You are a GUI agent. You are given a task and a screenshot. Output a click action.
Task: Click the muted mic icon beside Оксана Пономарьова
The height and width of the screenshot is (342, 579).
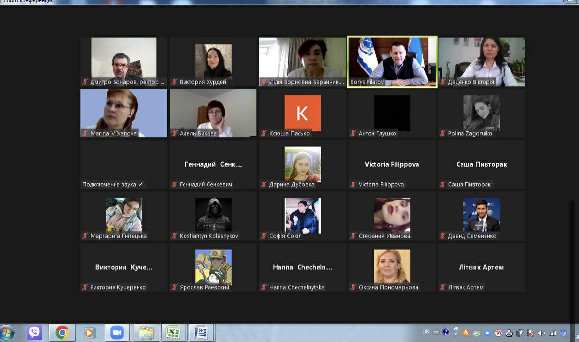[354, 287]
